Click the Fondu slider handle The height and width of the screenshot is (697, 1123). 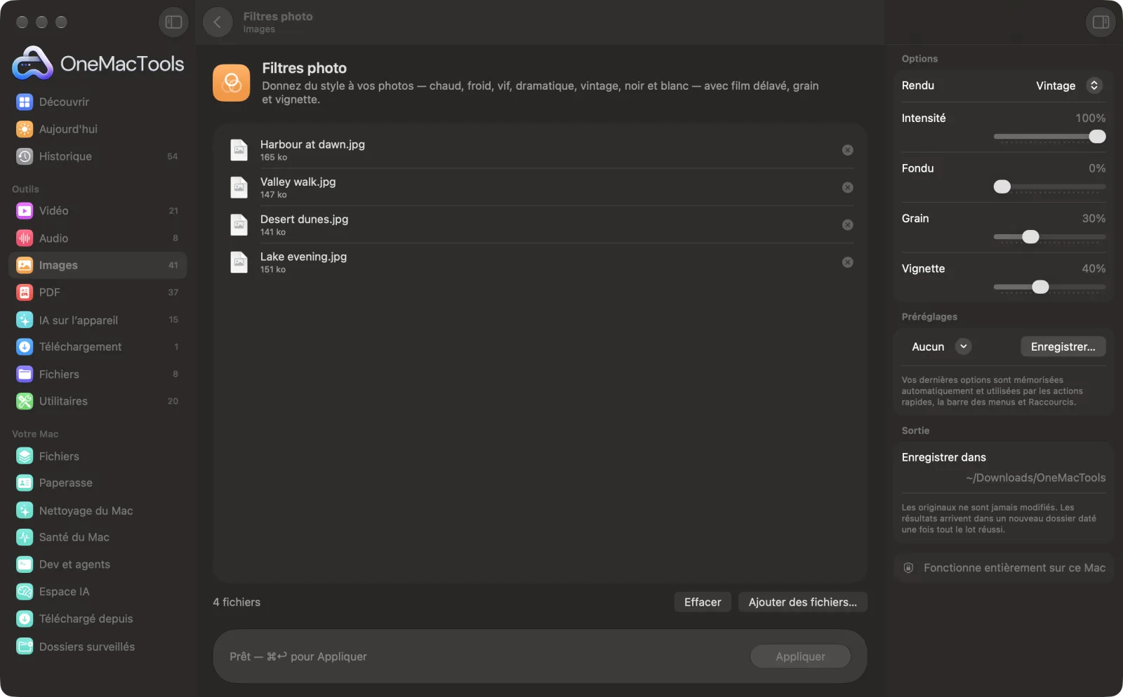pyautogui.click(x=1002, y=187)
